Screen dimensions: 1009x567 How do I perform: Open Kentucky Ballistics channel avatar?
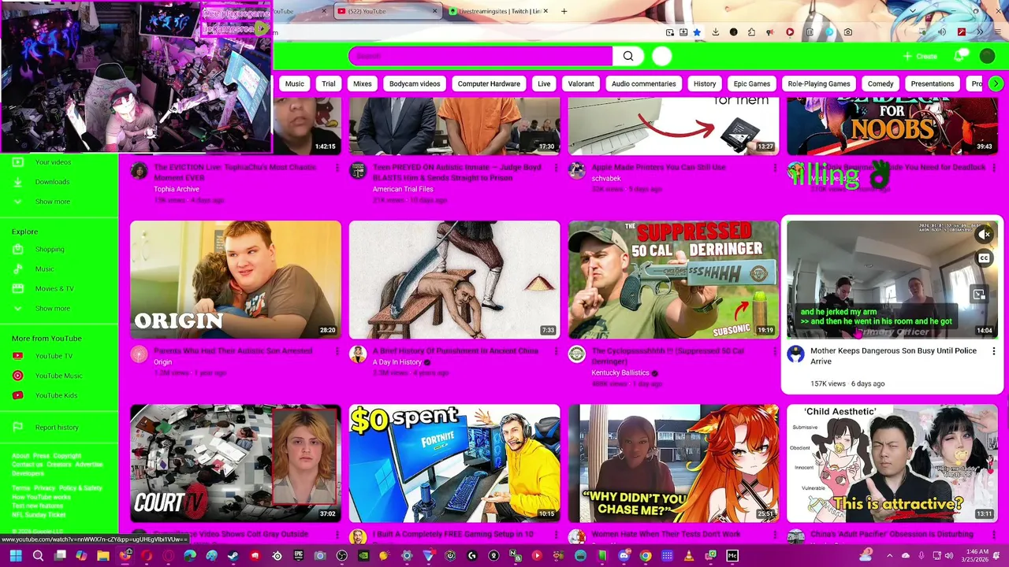click(577, 354)
